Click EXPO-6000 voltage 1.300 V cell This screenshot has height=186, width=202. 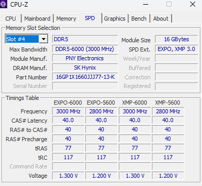coord(68,176)
